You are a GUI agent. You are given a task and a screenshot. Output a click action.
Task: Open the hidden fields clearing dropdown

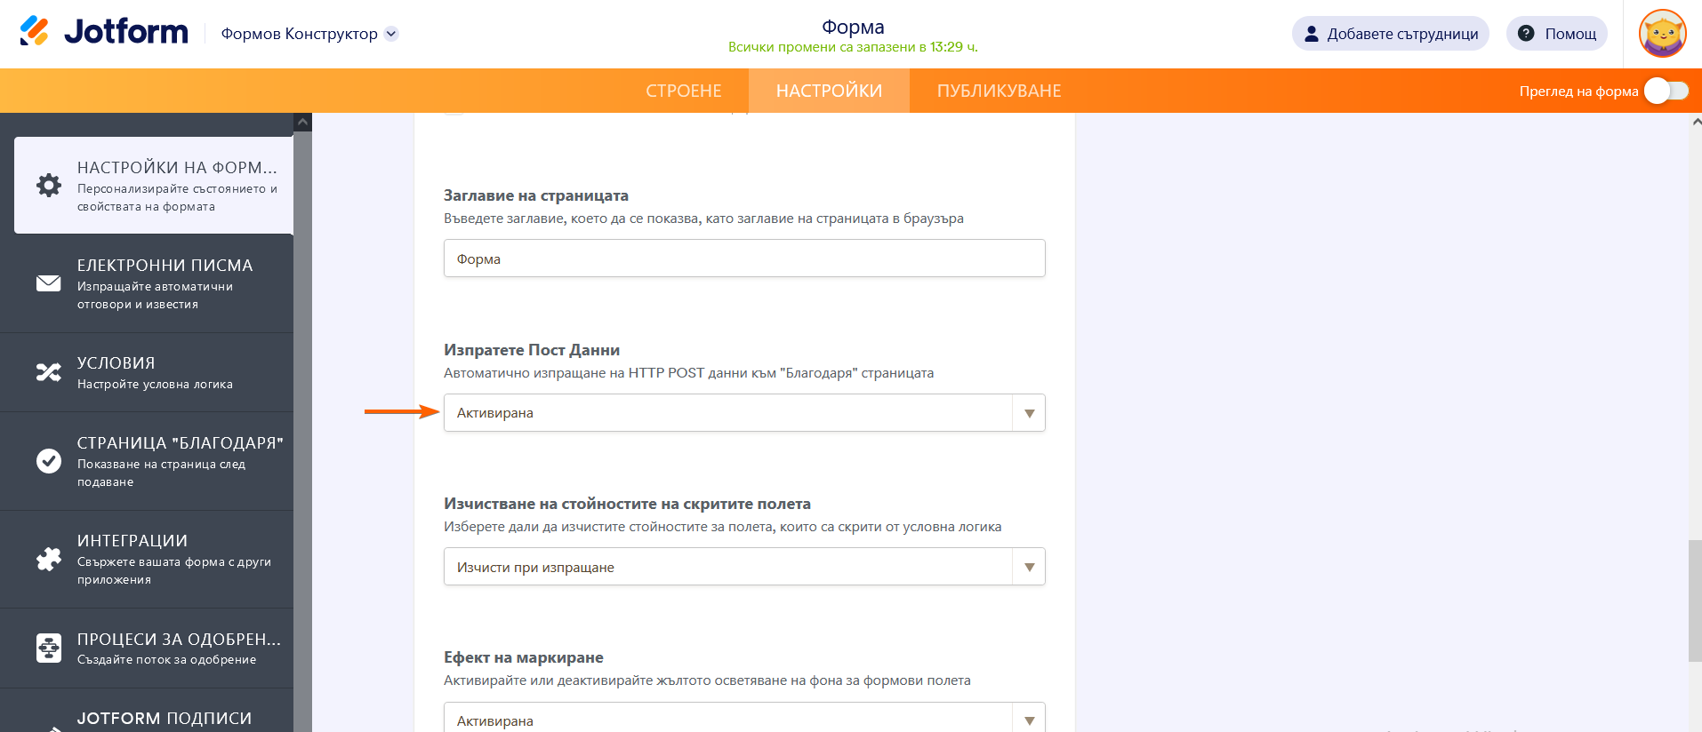744,567
